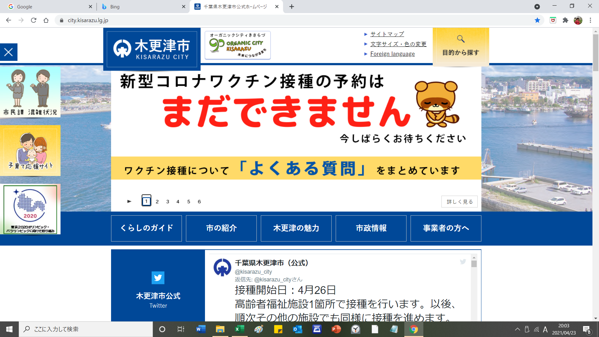This screenshot has width=599, height=337.
Task: Open the browser extensions puzzle icon
Action: click(x=565, y=20)
